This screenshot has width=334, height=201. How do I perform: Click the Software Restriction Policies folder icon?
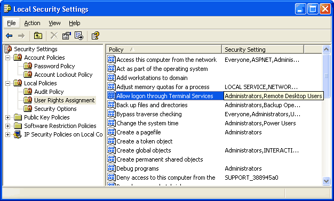(x=18, y=126)
